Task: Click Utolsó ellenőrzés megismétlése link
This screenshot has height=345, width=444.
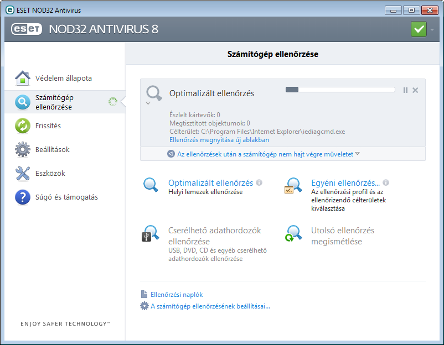Action: [343, 236]
